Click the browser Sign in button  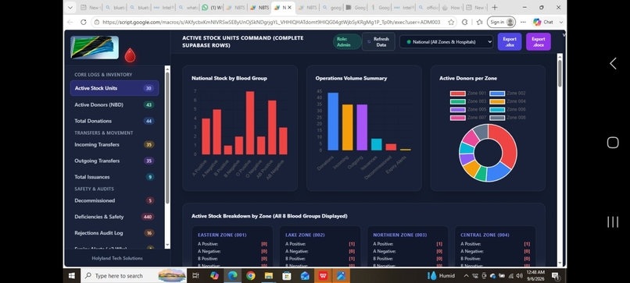501,22
